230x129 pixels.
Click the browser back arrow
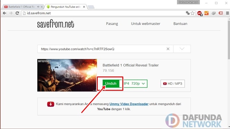4,13
